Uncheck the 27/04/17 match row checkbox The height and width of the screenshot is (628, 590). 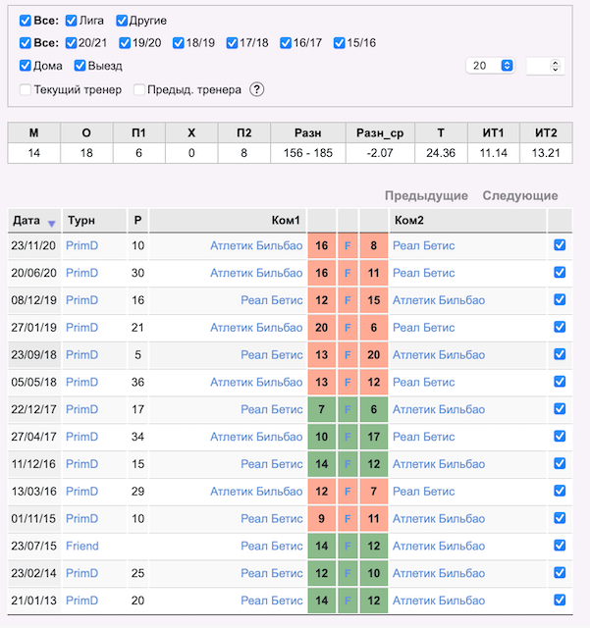[x=560, y=436]
